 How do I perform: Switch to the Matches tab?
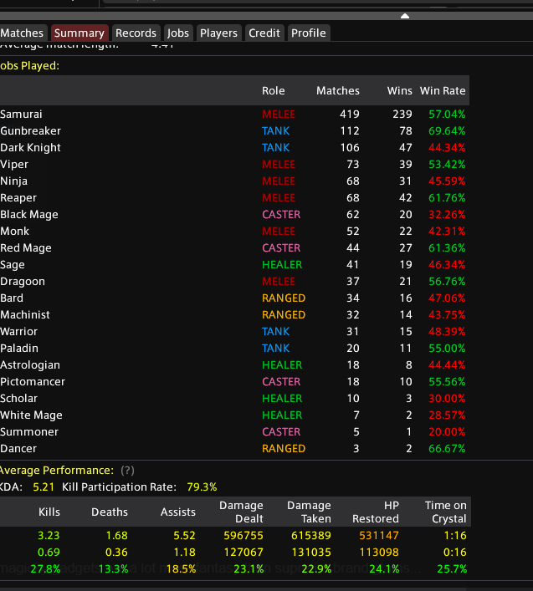[x=23, y=33]
